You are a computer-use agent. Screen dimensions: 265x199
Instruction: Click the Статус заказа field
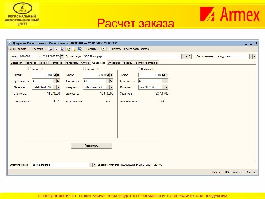[x=233, y=56]
